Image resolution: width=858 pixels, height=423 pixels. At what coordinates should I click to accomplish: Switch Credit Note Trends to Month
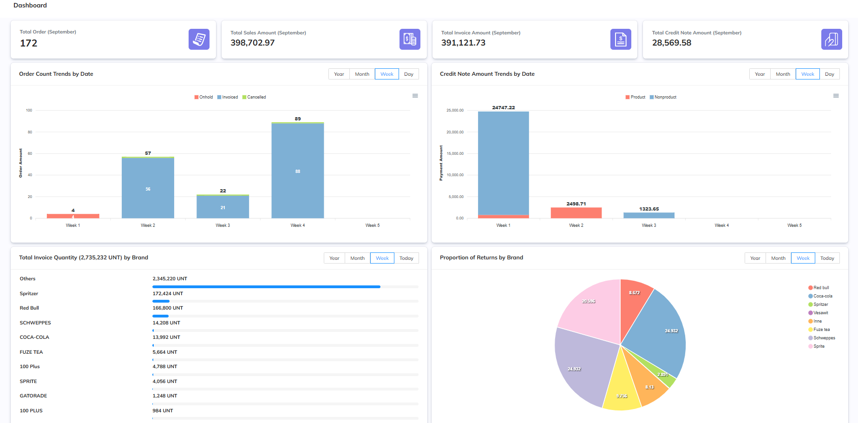tap(783, 74)
